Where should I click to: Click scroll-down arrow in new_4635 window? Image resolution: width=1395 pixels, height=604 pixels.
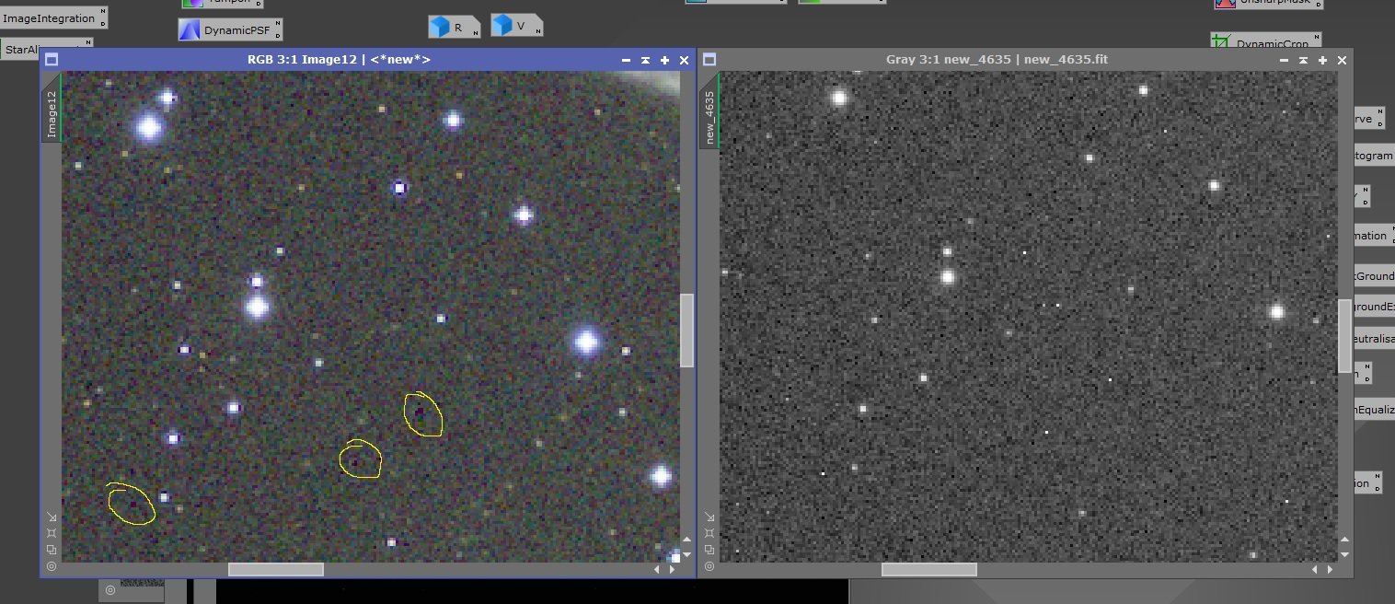(1344, 554)
